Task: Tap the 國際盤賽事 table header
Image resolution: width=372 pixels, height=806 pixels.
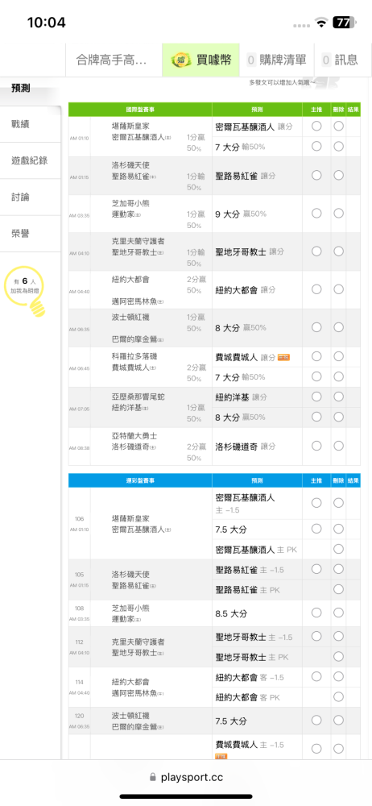Action: [140, 110]
